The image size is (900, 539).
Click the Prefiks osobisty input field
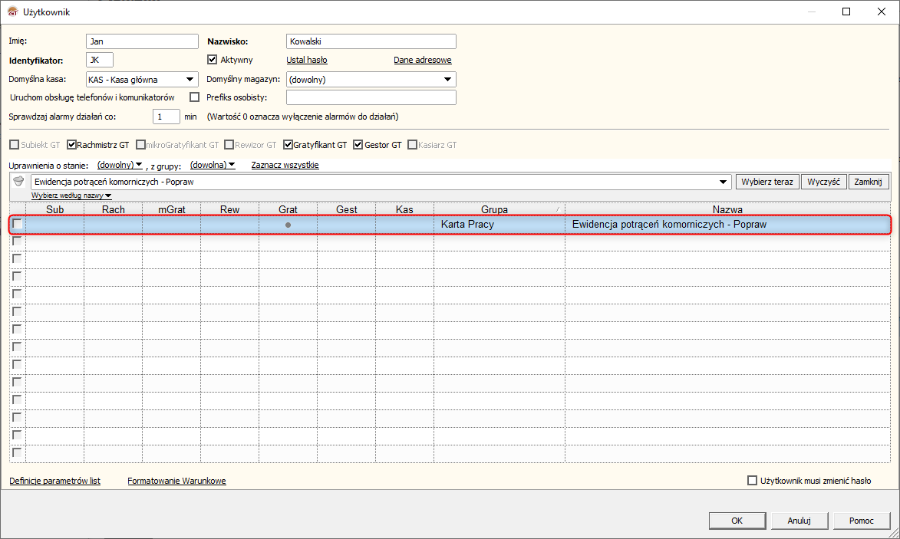(x=371, y=97)
